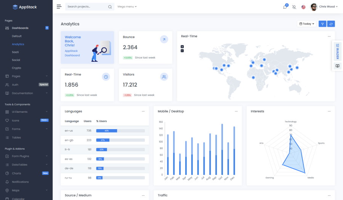343x200 pixels.
Task: Click the Search projects input field
Action: pos(87,6)
